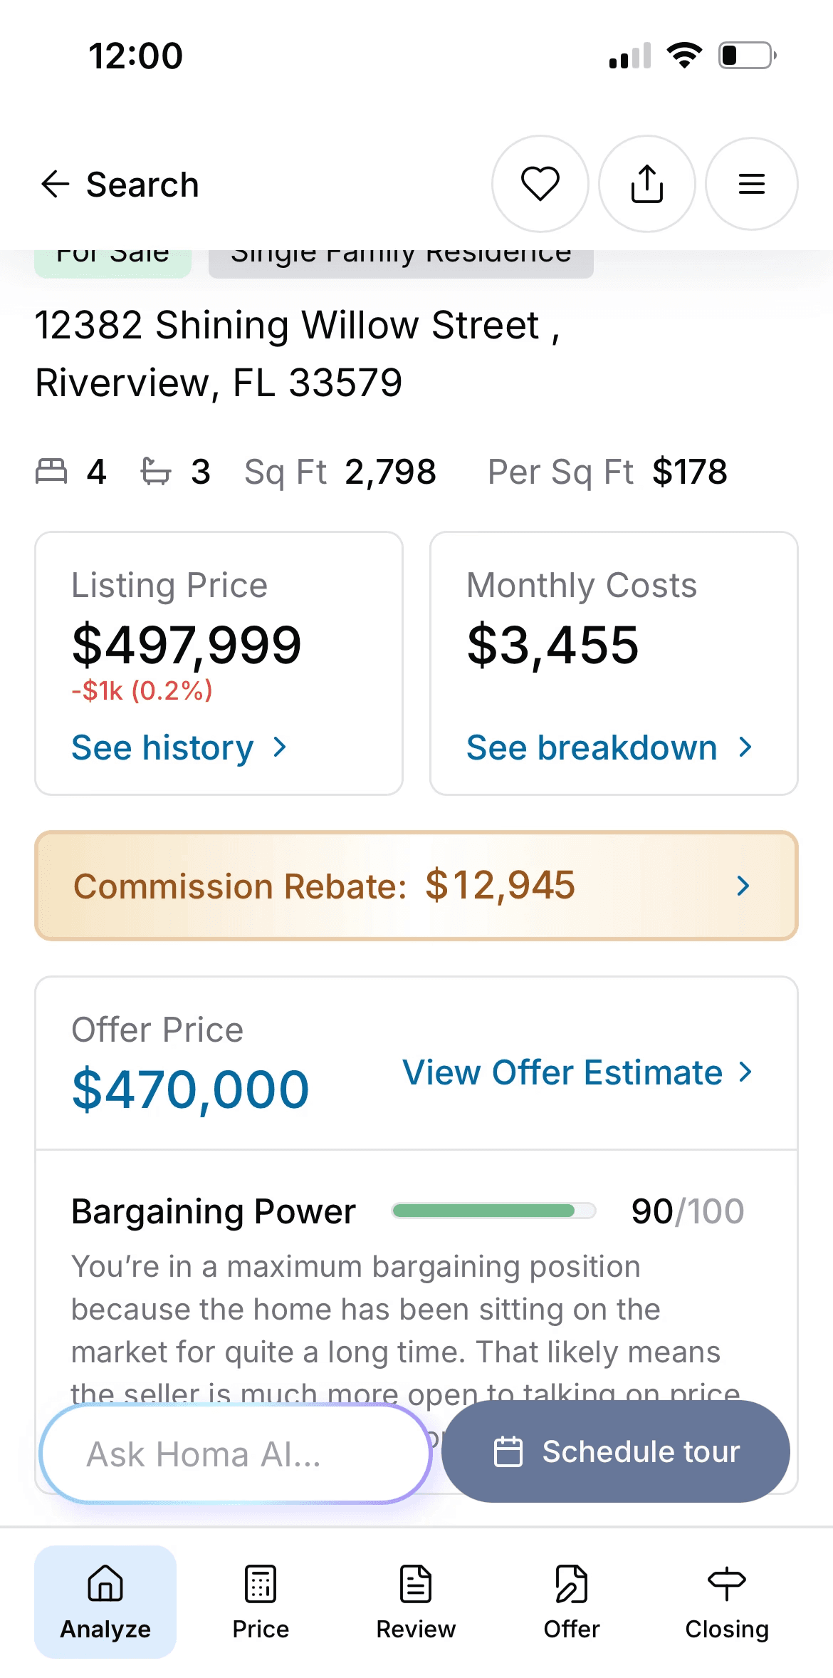Go to the Offer tab
Image resolution: width=833 pixels, height=1678 pixels.
point(571,1601)
